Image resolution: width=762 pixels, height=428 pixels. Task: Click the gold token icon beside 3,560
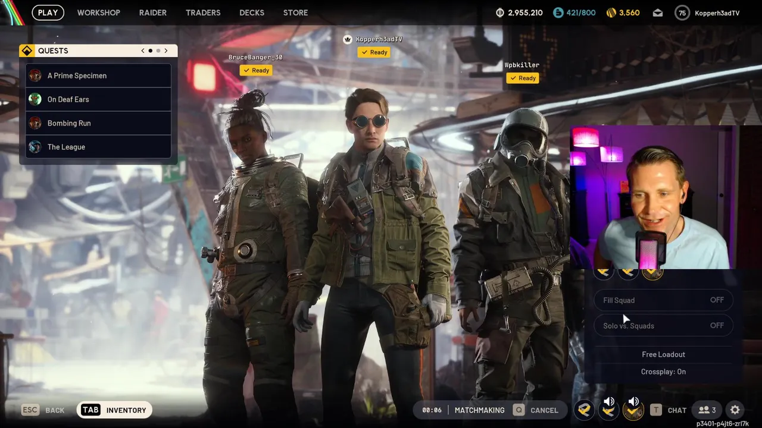pos(611,12)
